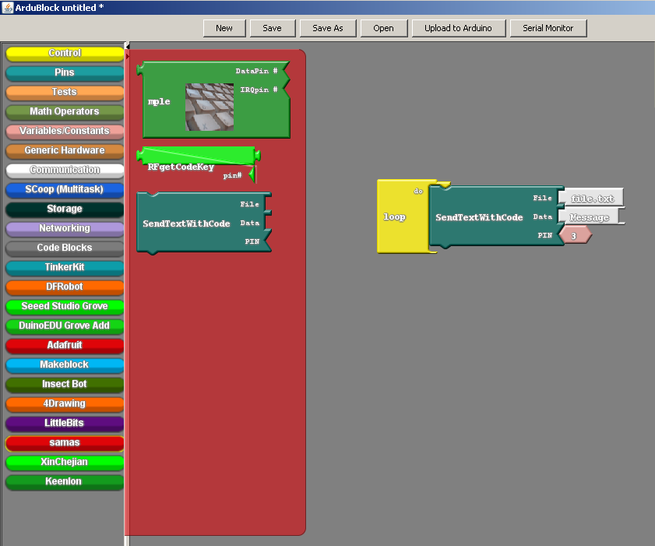Select the Networking category
The width and height of the screenshot is (655, 546).
click(65, 228)
